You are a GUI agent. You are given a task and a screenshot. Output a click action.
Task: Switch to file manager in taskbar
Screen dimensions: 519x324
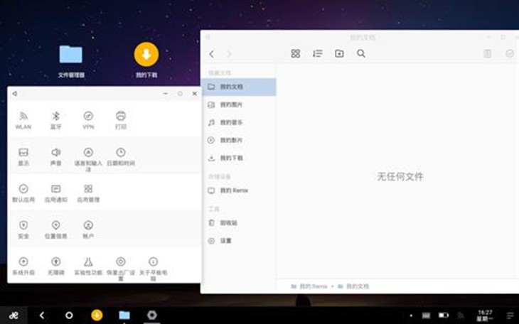coord(124,315)
